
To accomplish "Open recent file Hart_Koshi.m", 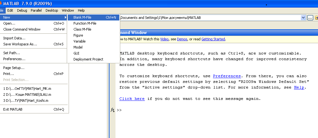I will tap(34, 101).
